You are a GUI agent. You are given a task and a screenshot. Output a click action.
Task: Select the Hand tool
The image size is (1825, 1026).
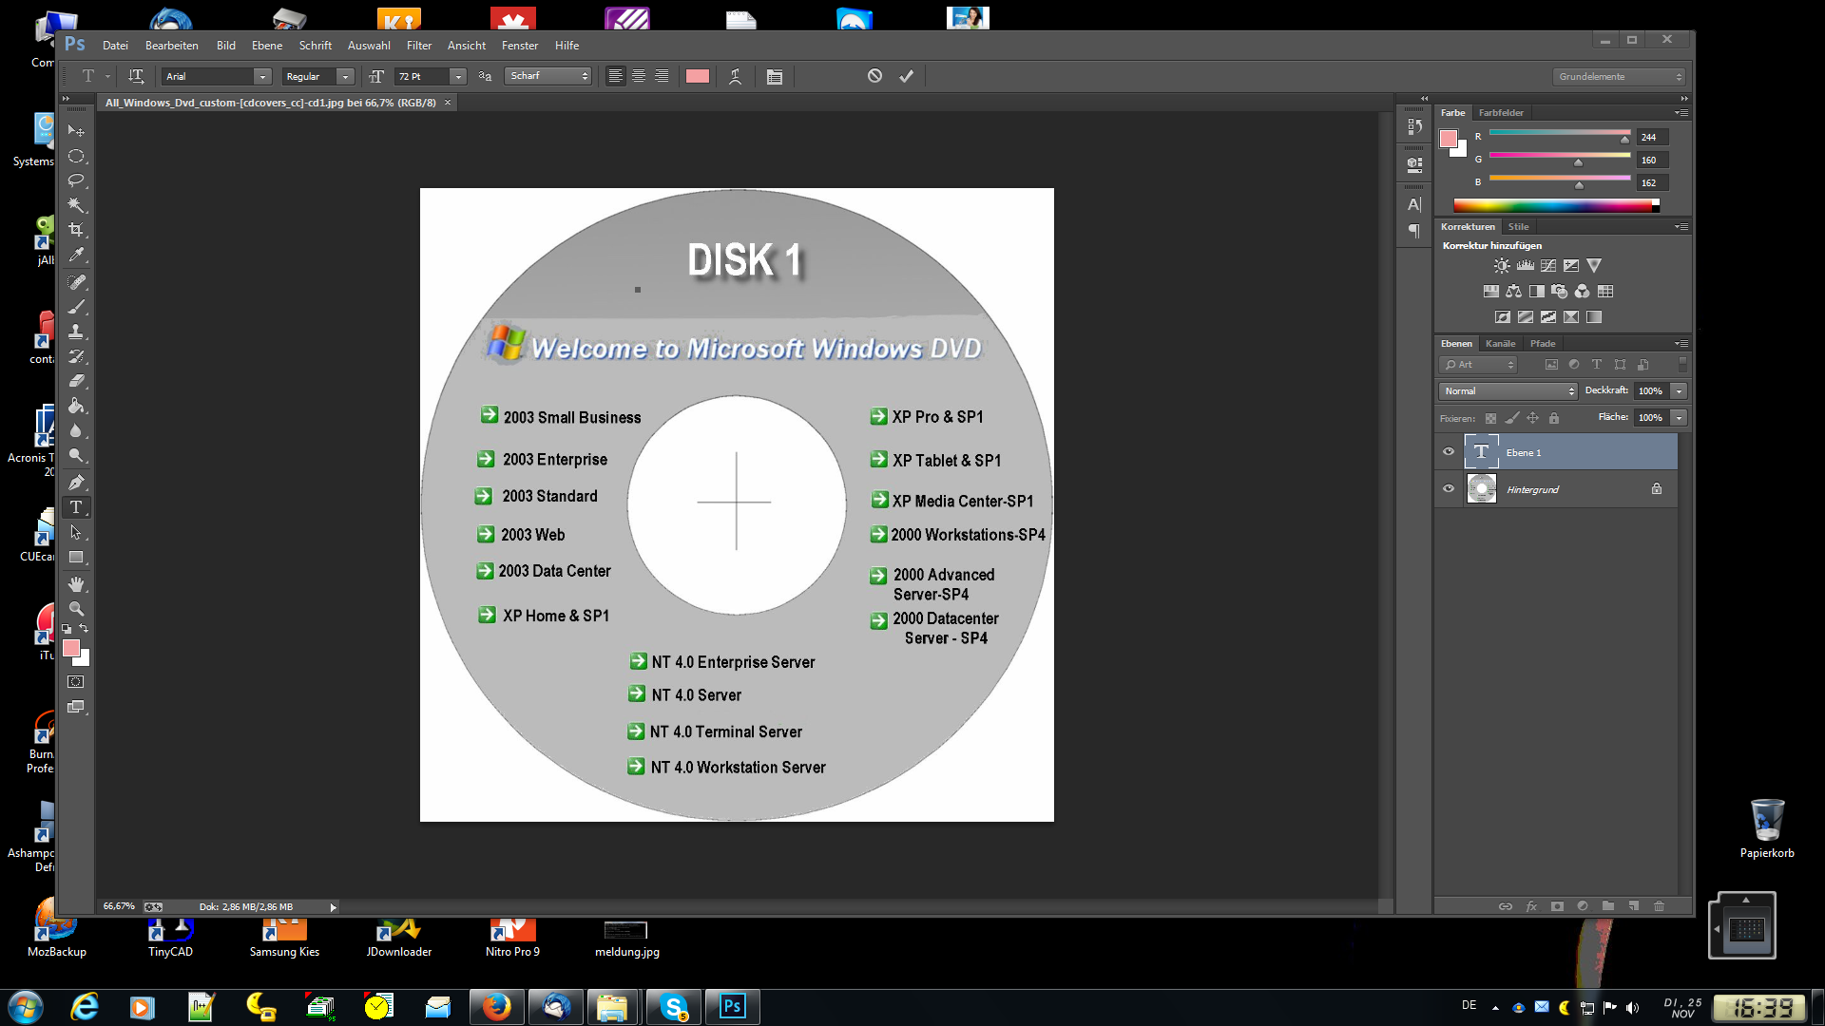pos(76,584)
